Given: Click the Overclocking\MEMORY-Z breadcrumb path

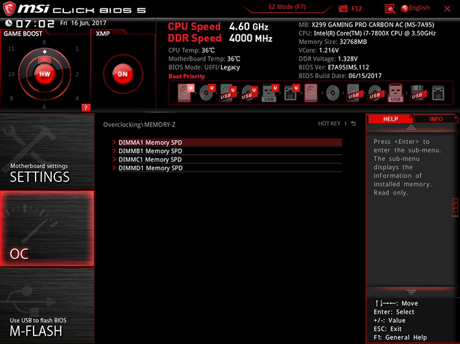Looking at the screenshot, I should pyautogui.click(x=139, y=125).
